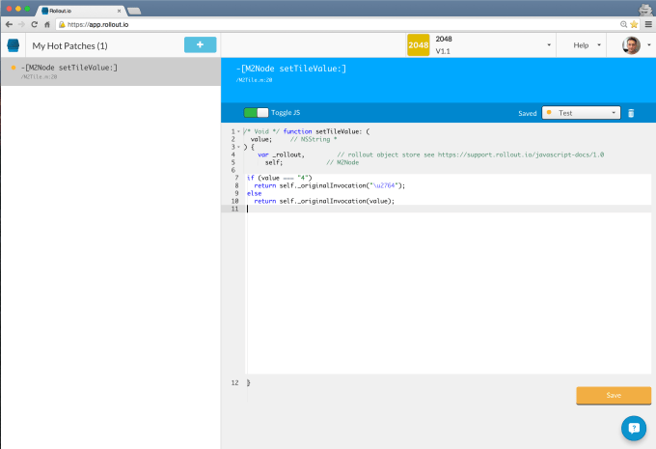Bookmark page with star icon
656x449 pixels.
(634, 23)
